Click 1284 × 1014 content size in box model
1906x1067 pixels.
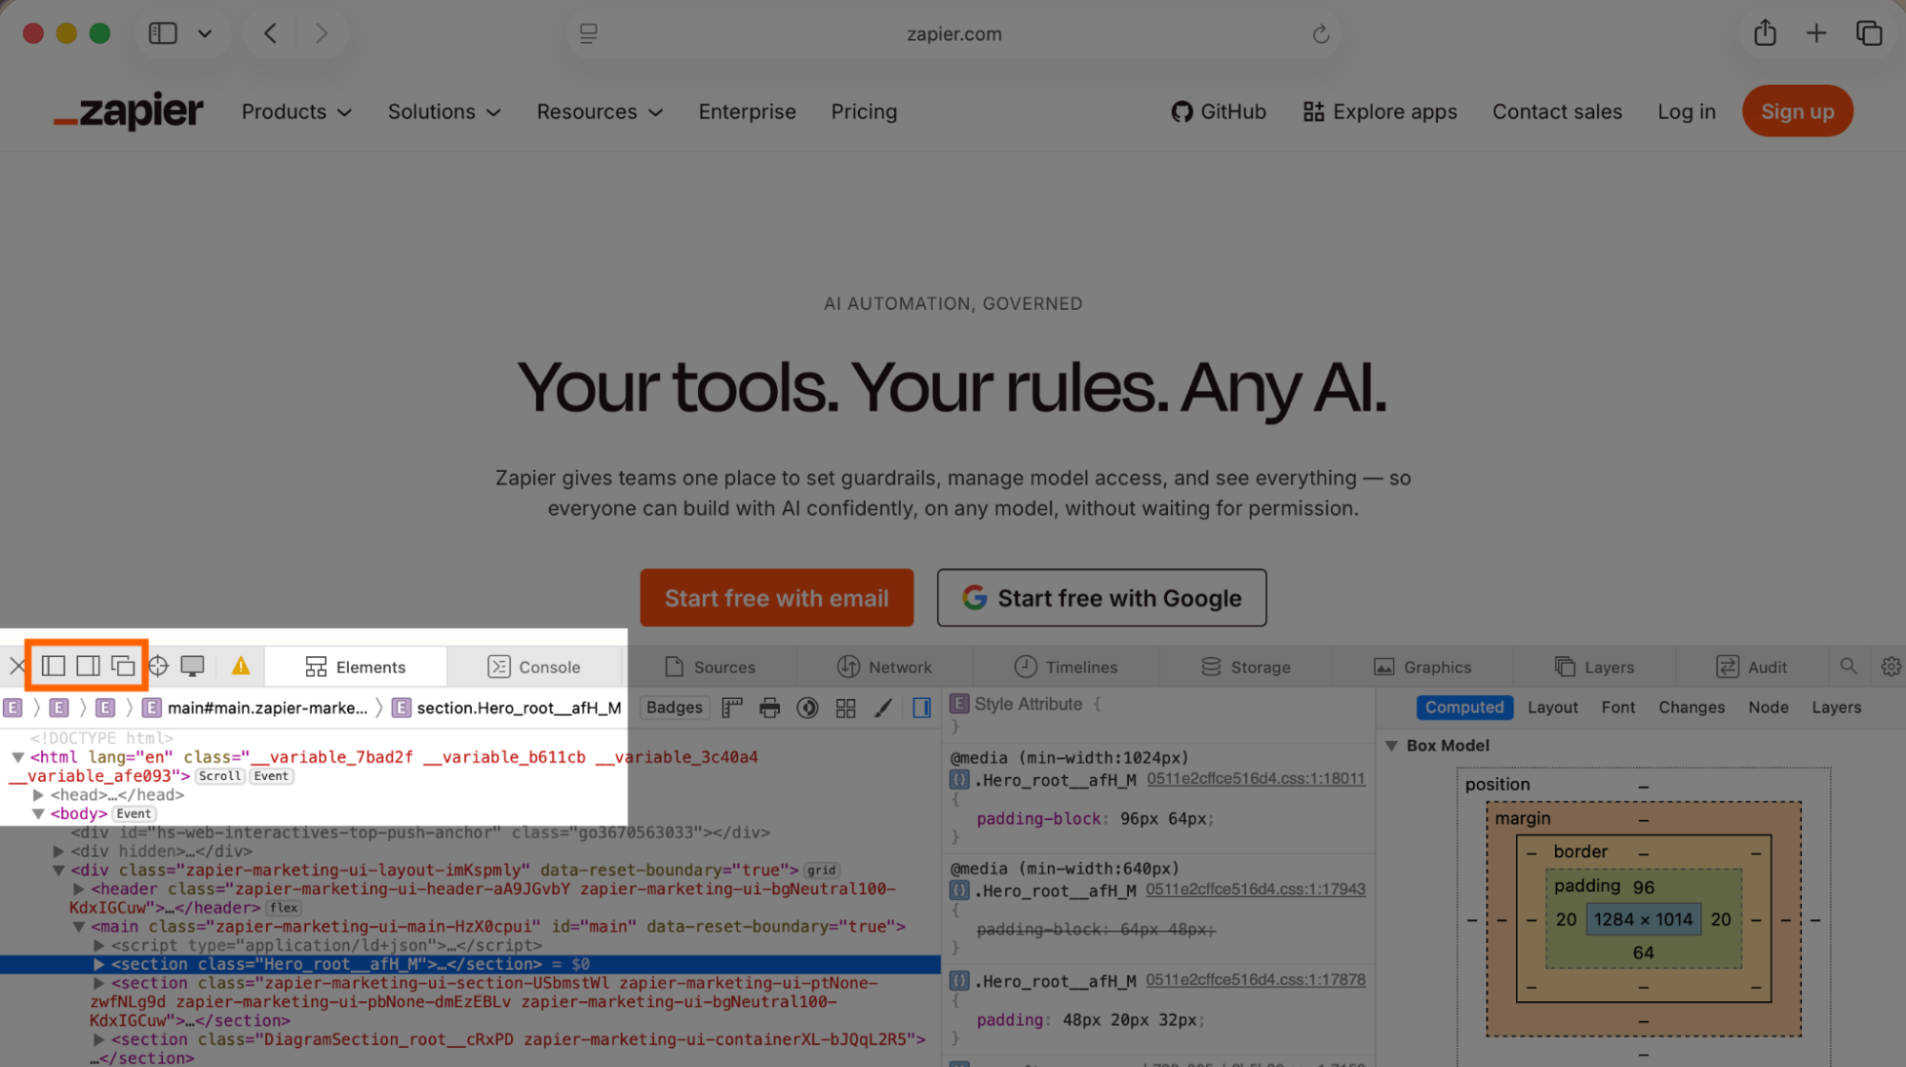click(x=1643, y=919)
